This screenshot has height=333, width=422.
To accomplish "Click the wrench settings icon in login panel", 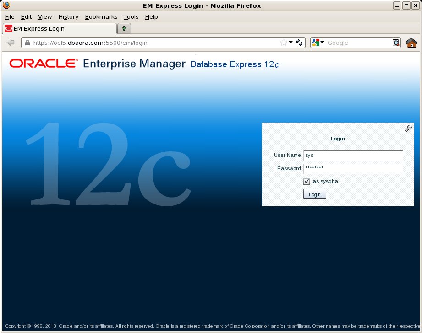I will [408, 129].
